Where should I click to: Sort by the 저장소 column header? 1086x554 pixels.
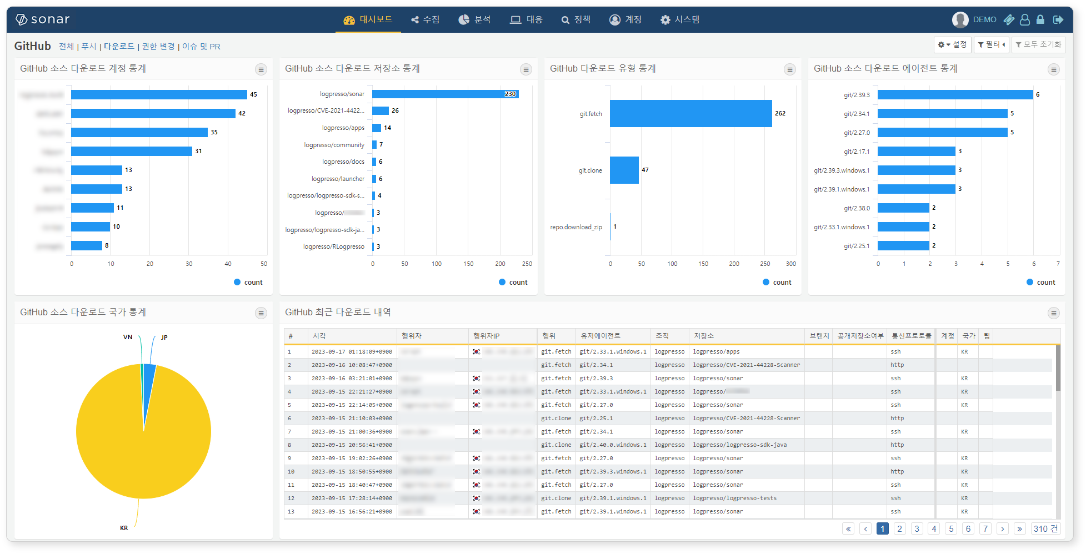pyautogui.click(x=747, y=336)
